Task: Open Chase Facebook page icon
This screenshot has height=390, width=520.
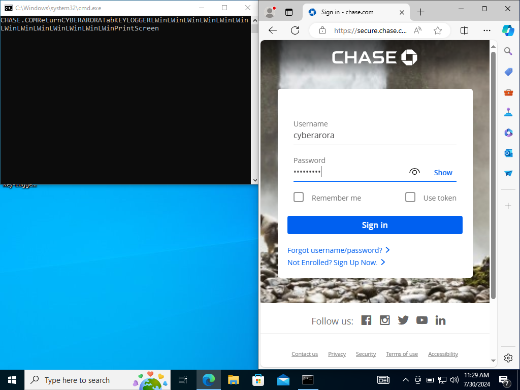Action: coord(366,320)
